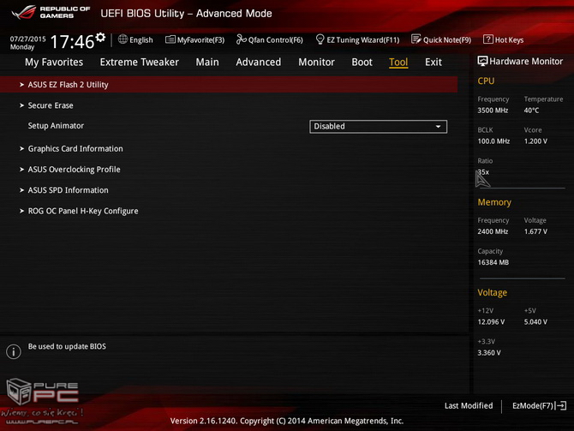This screenshot has width=574, height=431.
Task: Click the EzMode exit arrow icon
Action: (561, 406)
